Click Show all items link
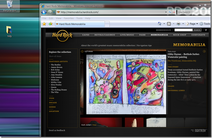 (x=55, y=56)
